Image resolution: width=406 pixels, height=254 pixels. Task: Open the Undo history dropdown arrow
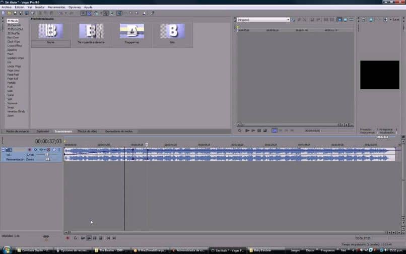(x=66, y=13)
